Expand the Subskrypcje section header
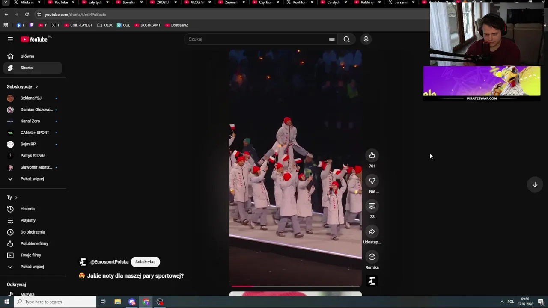Image resolution: width=548 pixels, height=308 pixels. click(22, 86)
